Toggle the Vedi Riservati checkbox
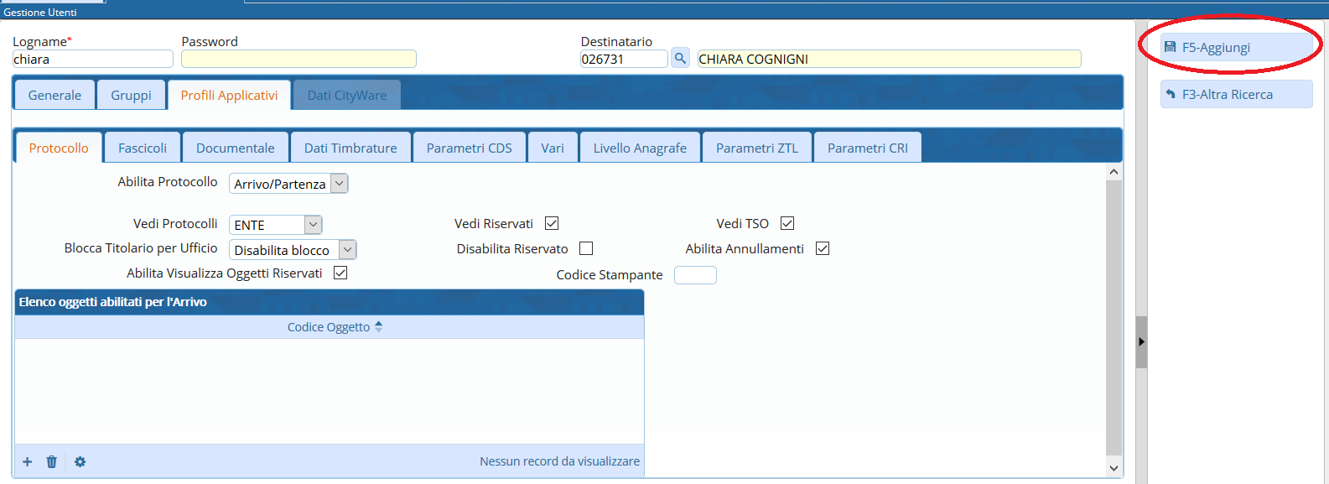Image resolution: width=1329 pixels, height=484 pixels. [x=552, y=223]
